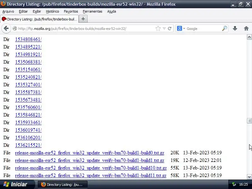Viewport: 252px width, 189px height.
Task: Open directory 1536215521/
Action: point(28,145)
